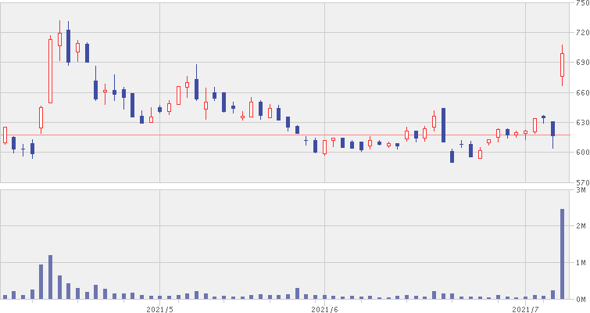Click the 660 price axis label
The width and height of the screenshot is (590, 313).
coord(580,92)
